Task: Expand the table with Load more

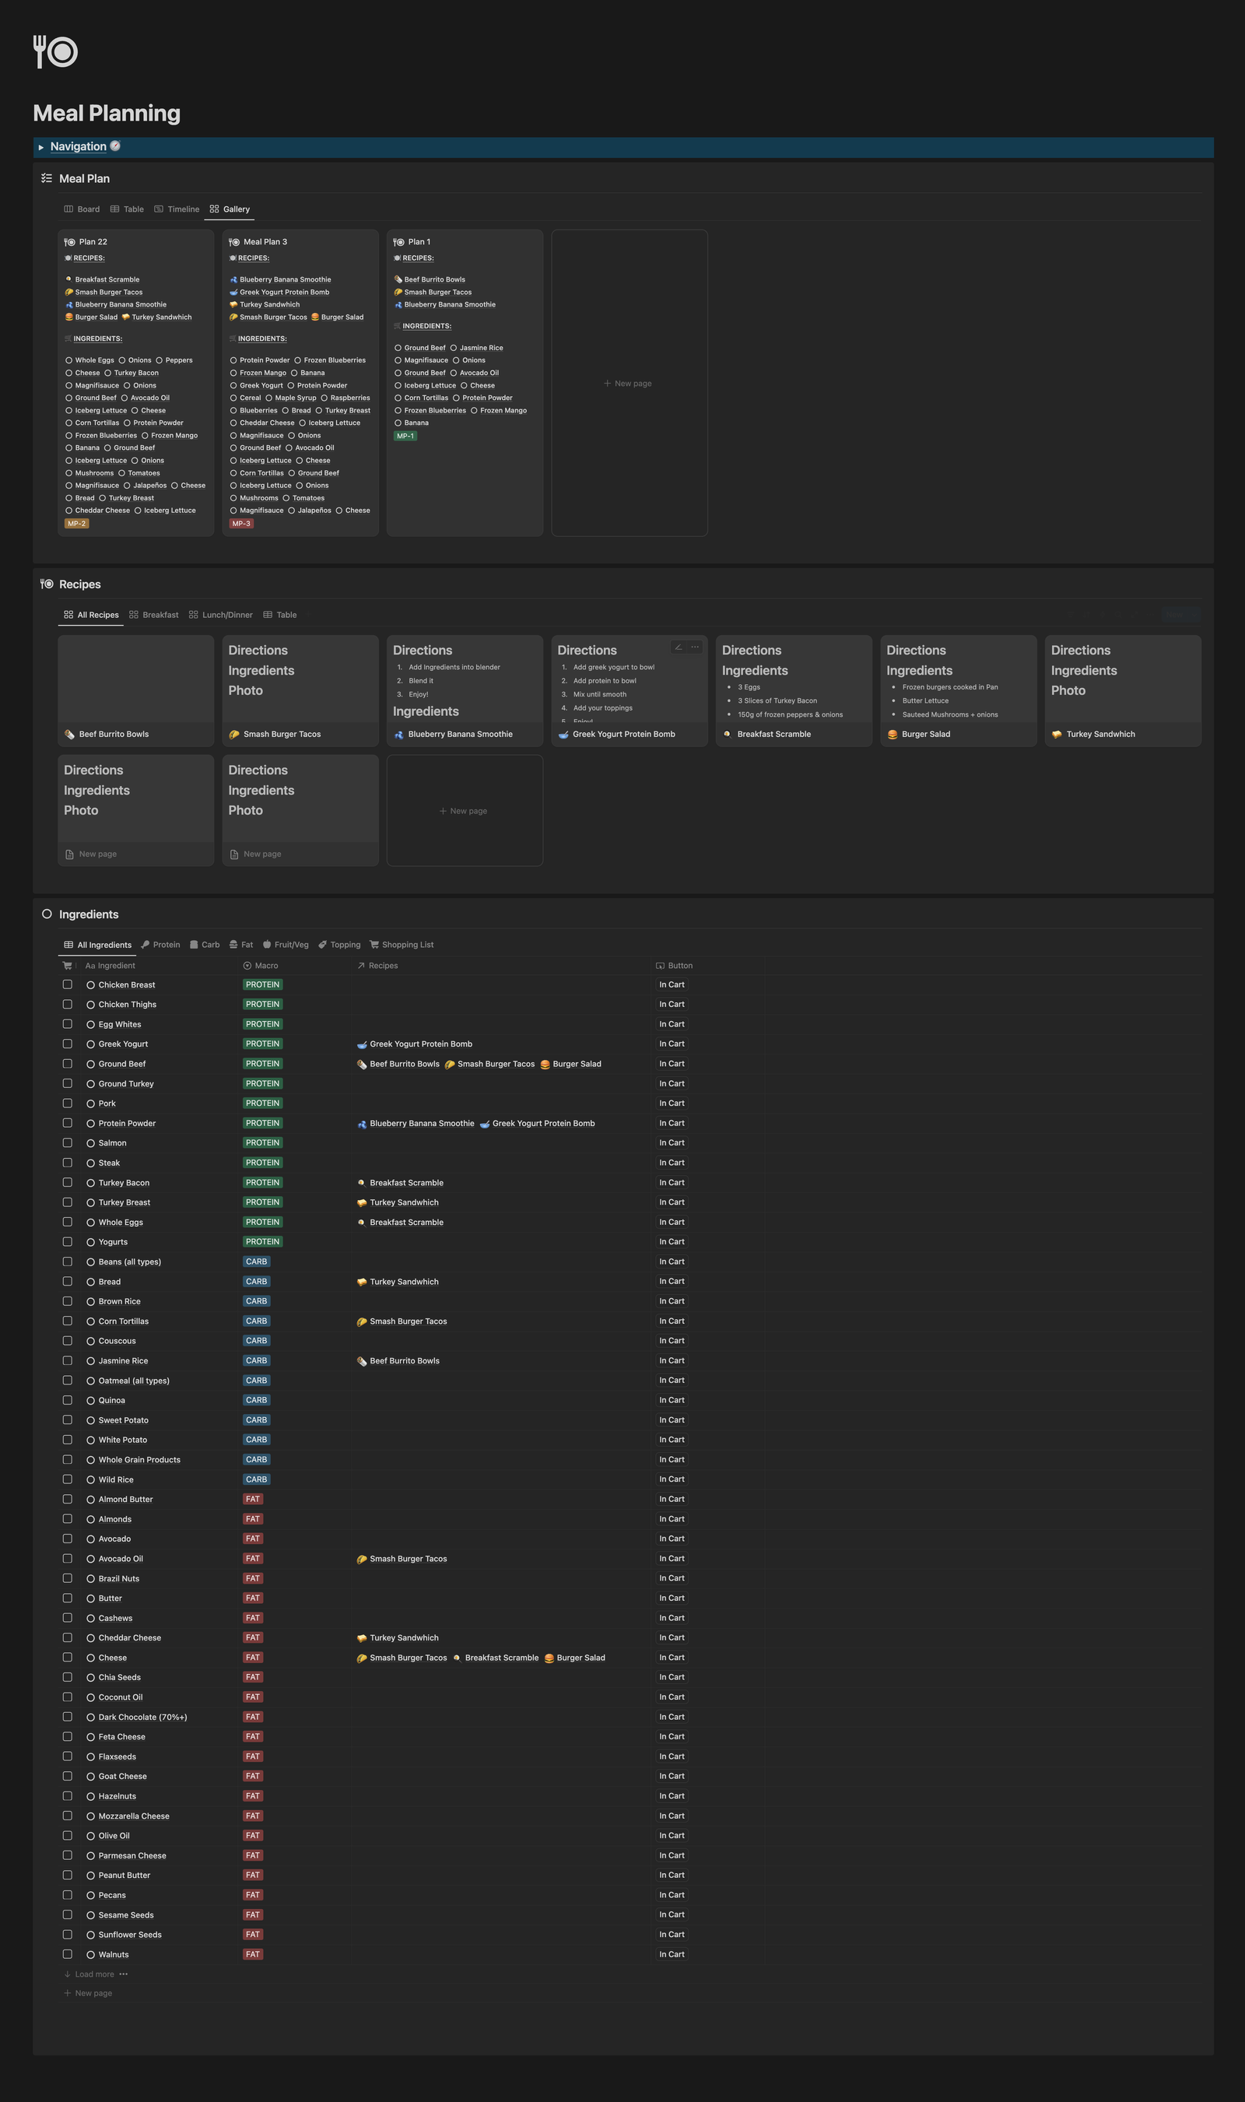Action: tap(94, 1974)
